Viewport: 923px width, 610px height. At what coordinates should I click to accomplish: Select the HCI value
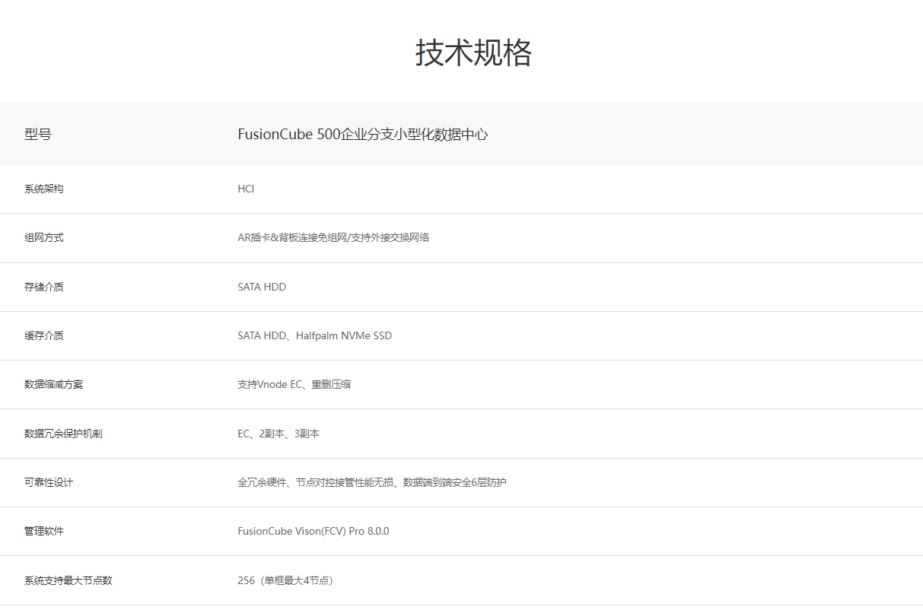(246, 189)
